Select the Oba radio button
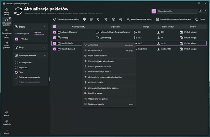The width and height of the screenshot is (210, 137). tap(16, 72)
